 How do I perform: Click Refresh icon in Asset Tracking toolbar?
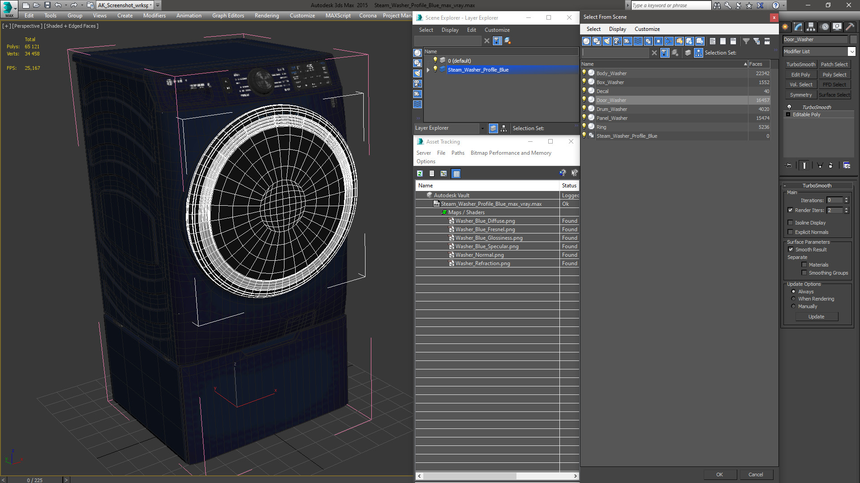[420, 174]
